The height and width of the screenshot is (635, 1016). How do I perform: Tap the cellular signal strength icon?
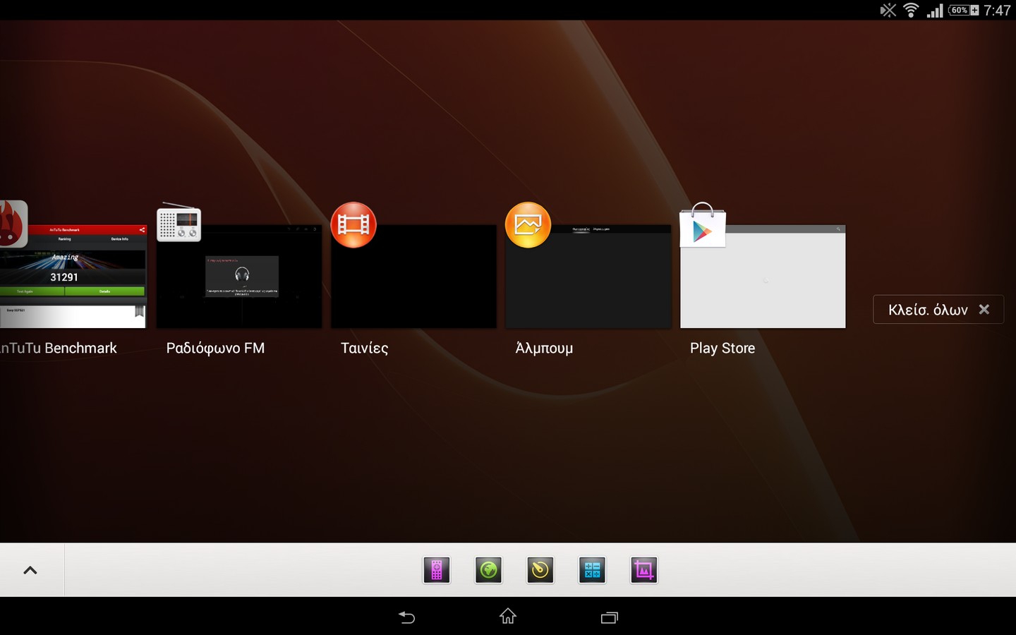935,10
